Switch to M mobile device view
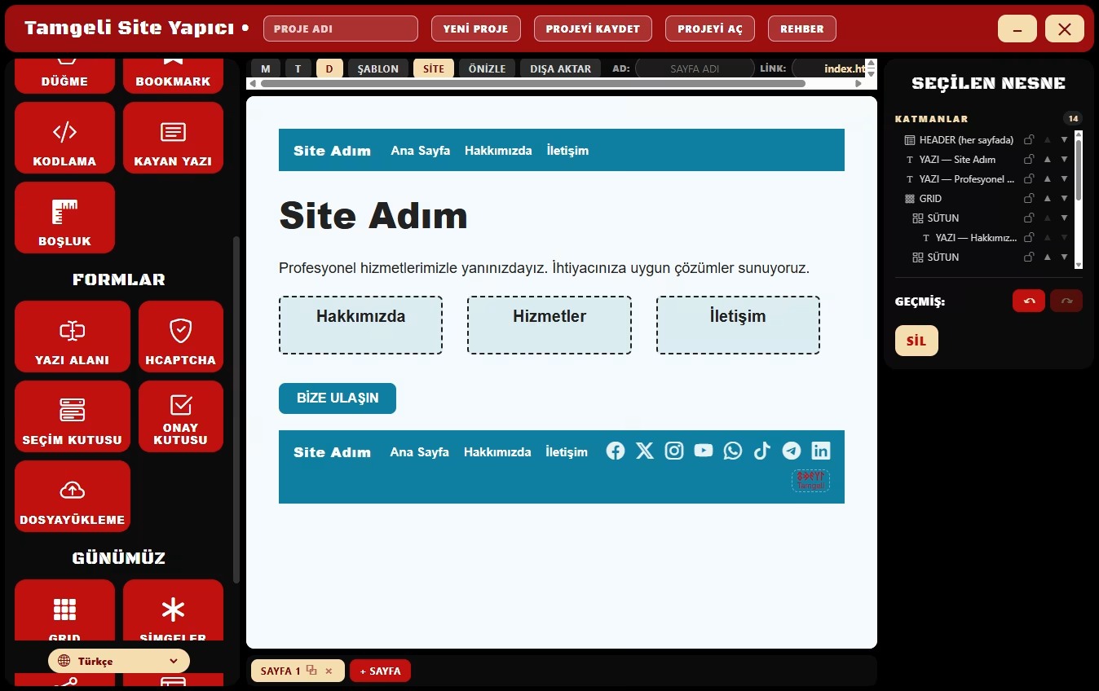The width and height of the screenshot is (1099, 691). [x=266, y=68]
